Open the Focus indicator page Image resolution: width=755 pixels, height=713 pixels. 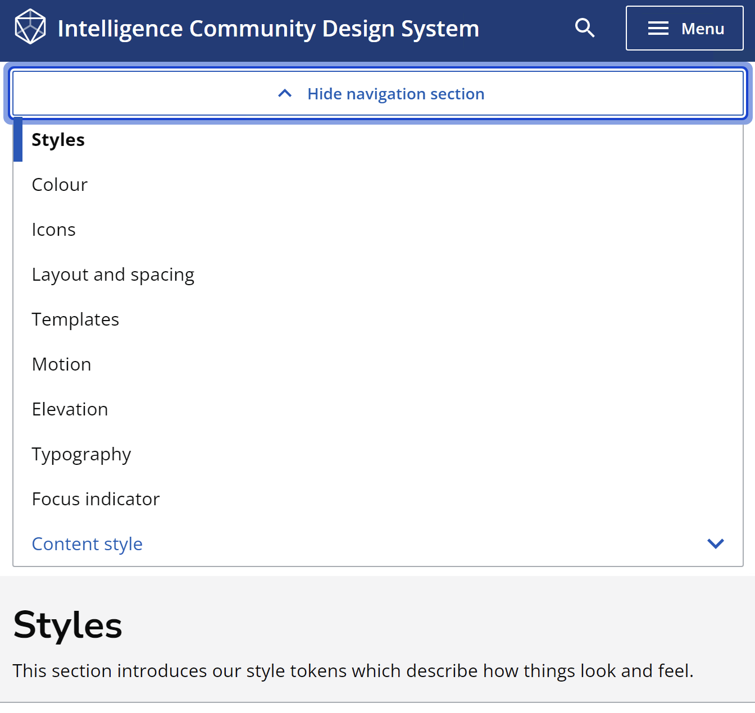[x=95, y=499]
